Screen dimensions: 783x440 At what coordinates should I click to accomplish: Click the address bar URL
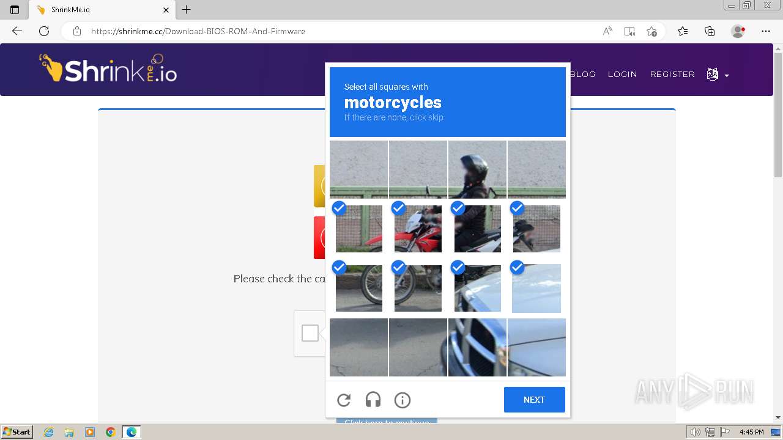click(198, 31)
